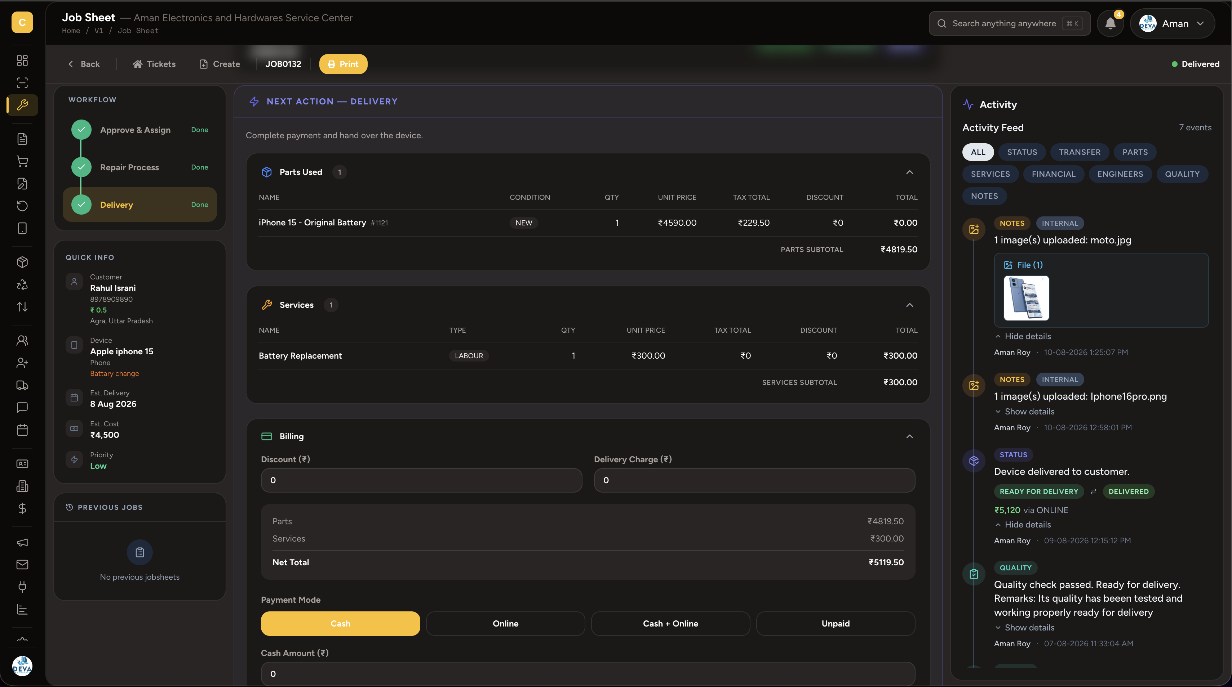Hide details of the delivered status event
Image resolution: width=1232 pixels, height=687 pixels.
coord(1023,525)
